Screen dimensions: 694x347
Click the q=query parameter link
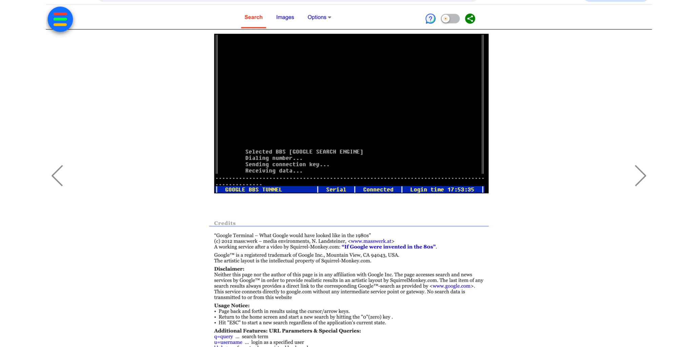click(223, 336)
